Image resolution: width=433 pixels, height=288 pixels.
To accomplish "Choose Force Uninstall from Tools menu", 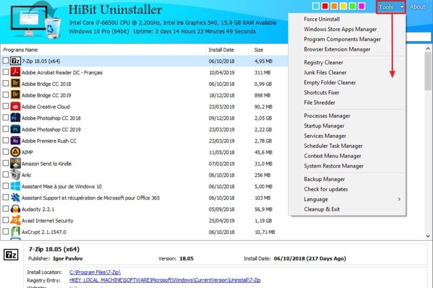I will pos(322,19).
